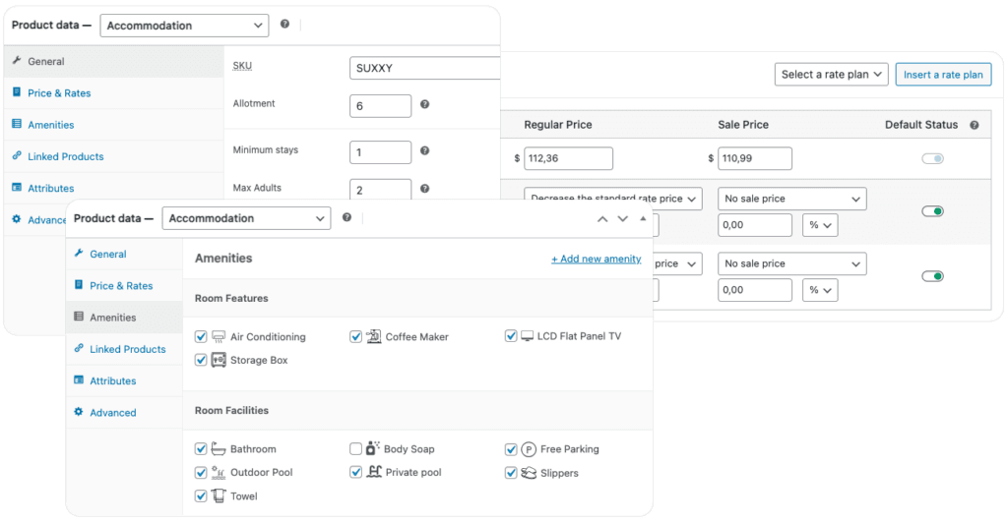Viewport: 1008px width, 523px height.
Task: Uncheck the Free Parking facility
Action: [x=512, y=449]
